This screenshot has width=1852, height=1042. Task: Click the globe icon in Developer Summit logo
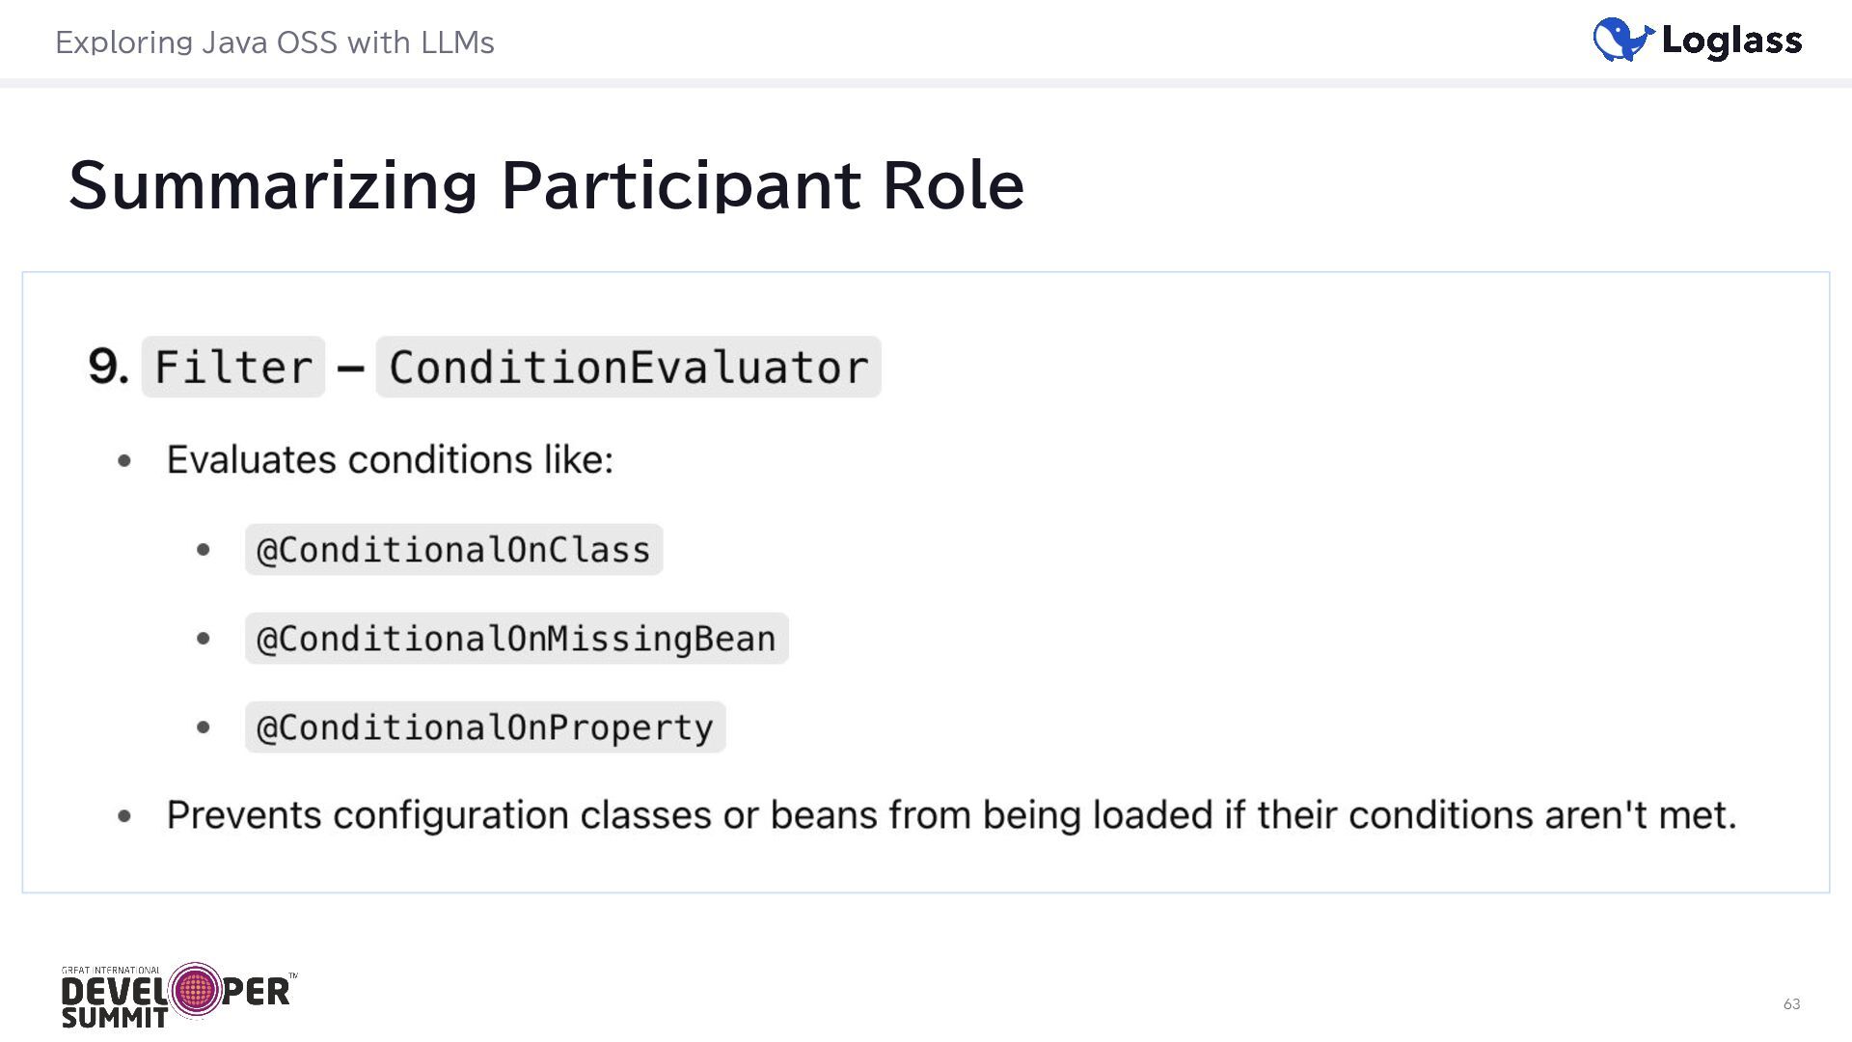tap(196, 989)
